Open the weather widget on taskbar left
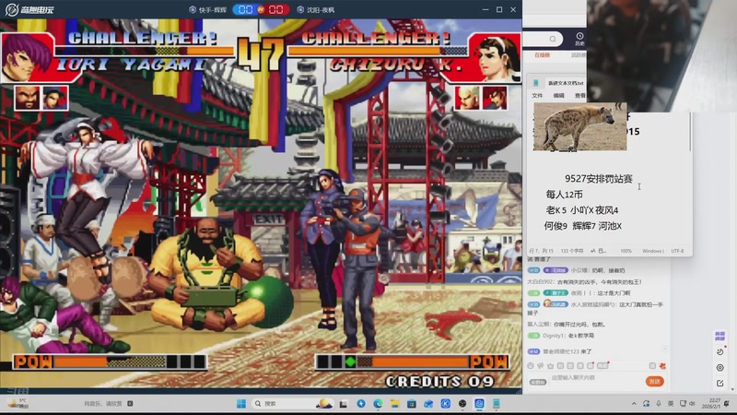 coord(18,404)
